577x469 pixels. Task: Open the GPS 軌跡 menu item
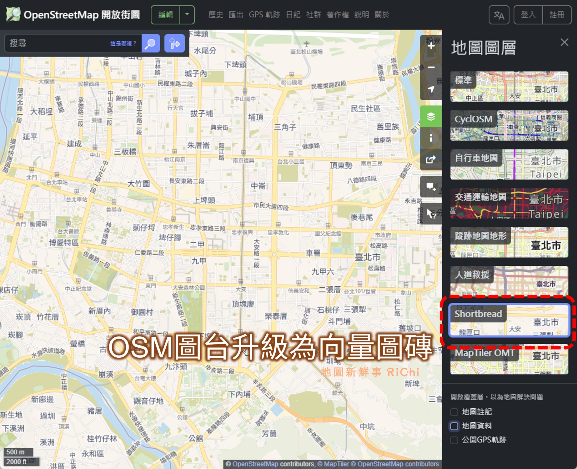tap(264, 15)
